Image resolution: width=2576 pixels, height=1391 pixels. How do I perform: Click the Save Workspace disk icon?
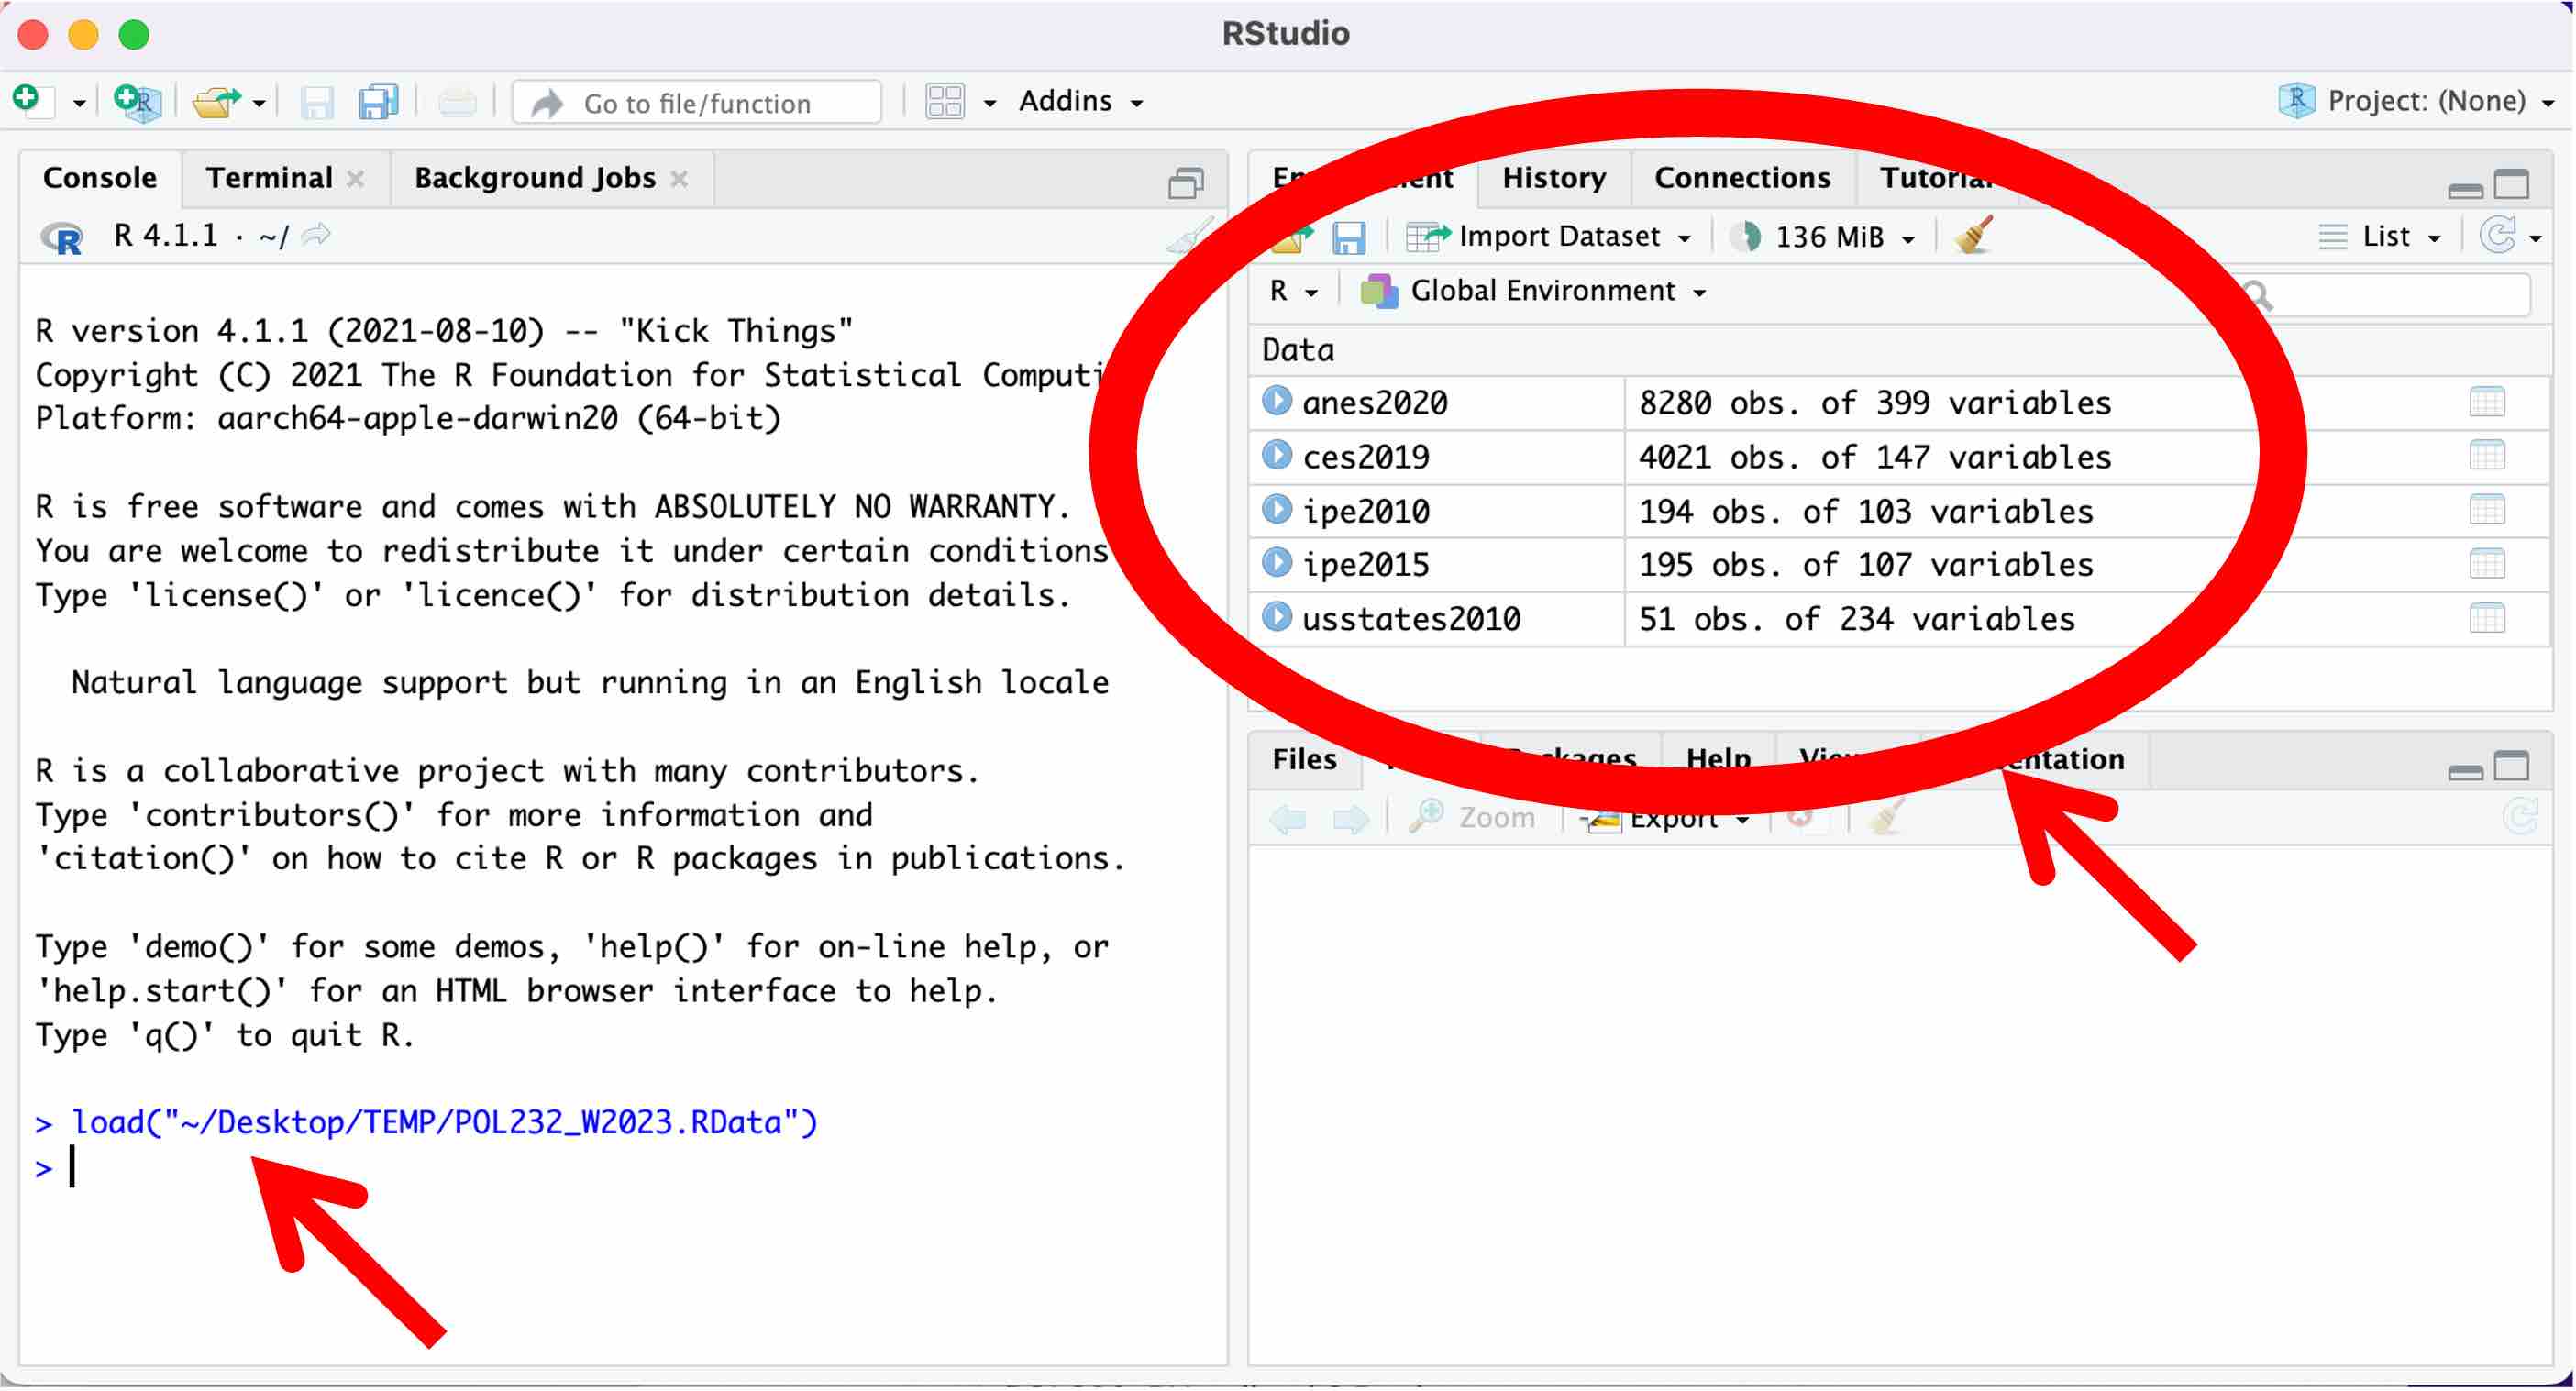(1348, 238)
